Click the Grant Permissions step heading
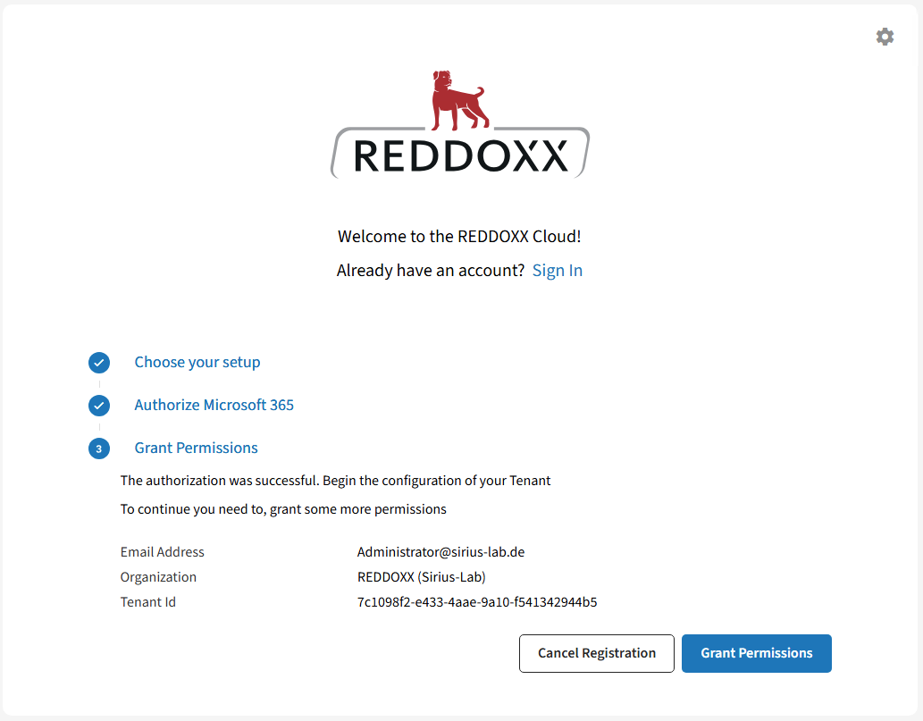The image size is (923, 721). (x=196, y=448)
